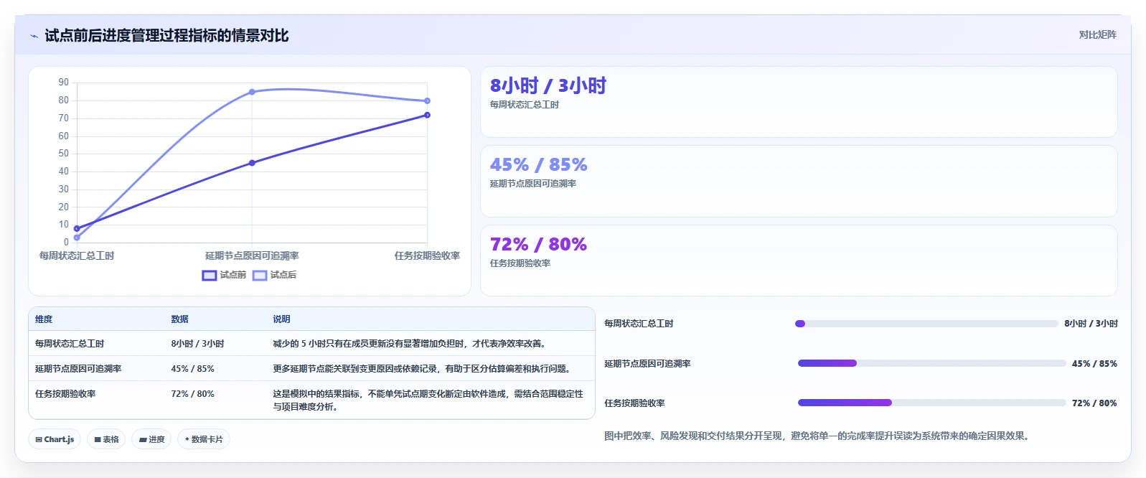The width and height of the screenshot is (1146, 478).
Task: Click the 试点前 point above 每周状态汇总工时
Action: click(77, 228)
